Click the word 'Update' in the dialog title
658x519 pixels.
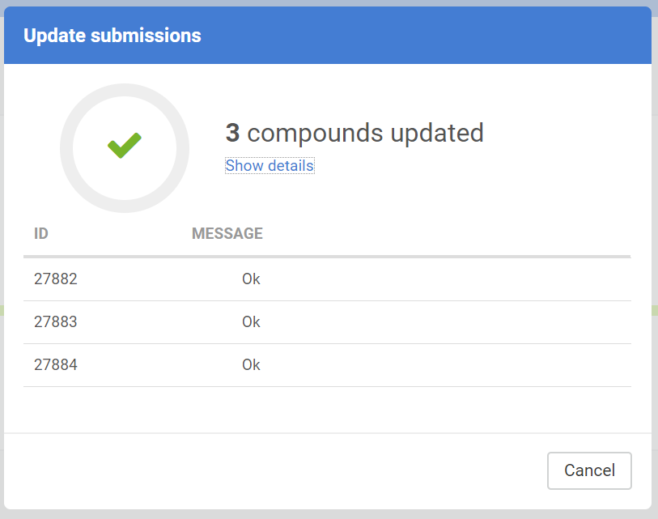coord(51,36)
